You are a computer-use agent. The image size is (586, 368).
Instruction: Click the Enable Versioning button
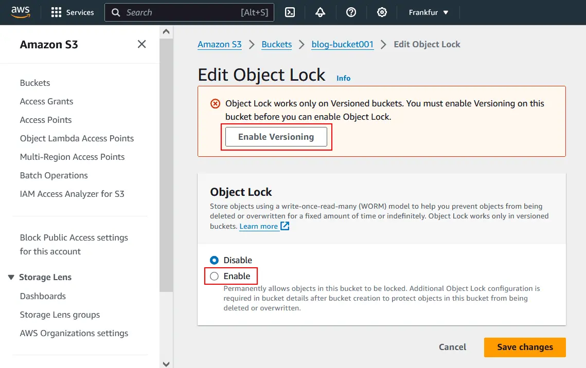[276, 137]
